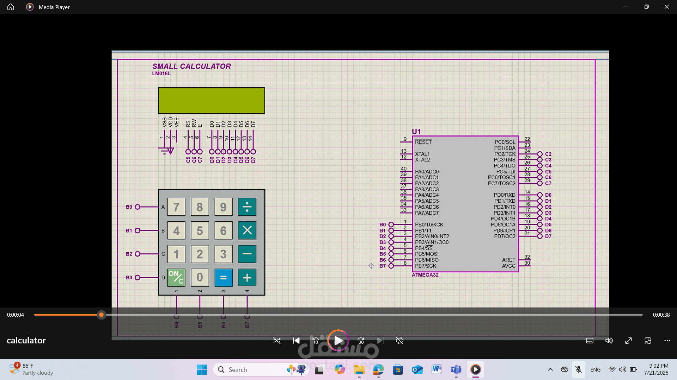The image size is (677, 380).
Task: Expand system tray hidden icons
Action: pyautogui.click(x=550, y=369)
